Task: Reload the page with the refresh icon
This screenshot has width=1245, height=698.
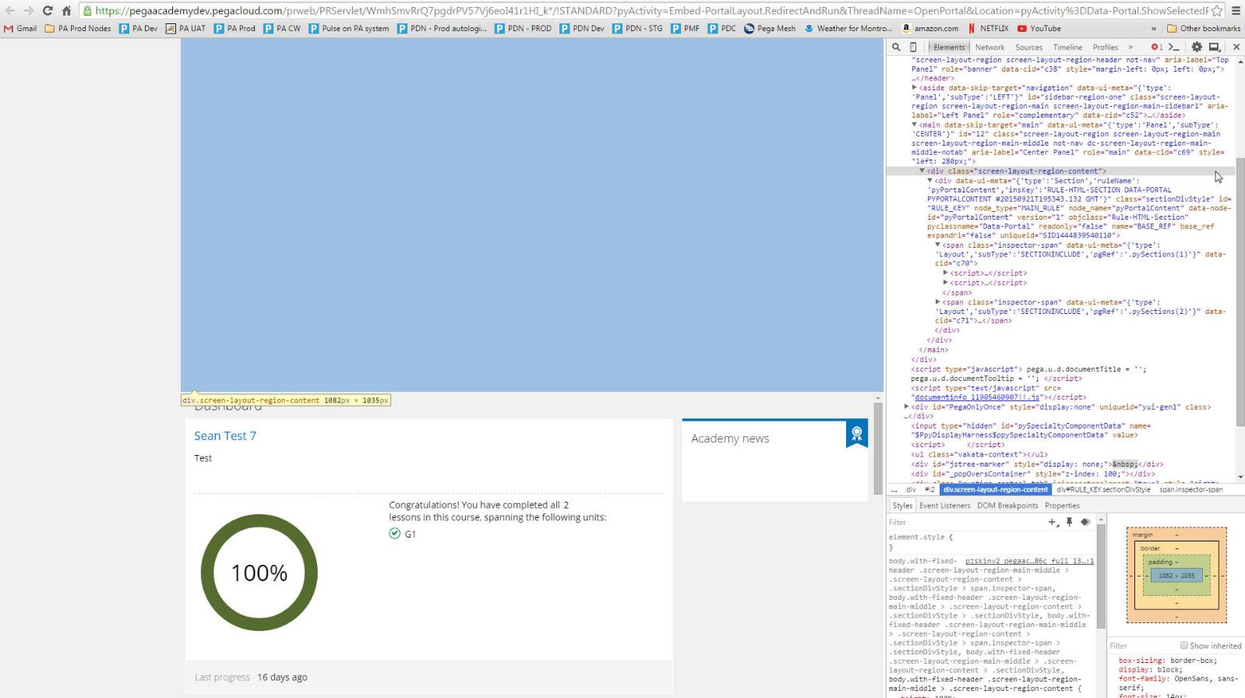Action: pyautogui.click(x=48, y=10)
